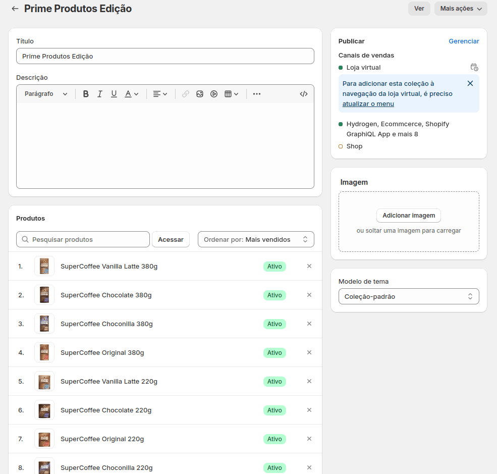
Task: Remove SuperCoffee Original 380g from collection
Action: [x=309, y=352]
